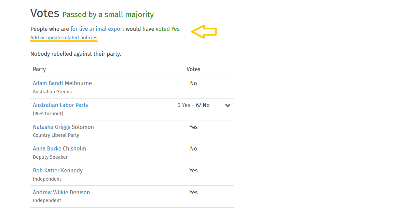Click the 'Party' column header
The width and height of the screenshot is (409, 209).
pos(39,69)
